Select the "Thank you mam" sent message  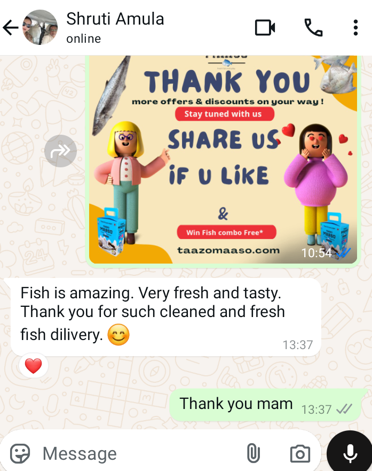(265, 405)
